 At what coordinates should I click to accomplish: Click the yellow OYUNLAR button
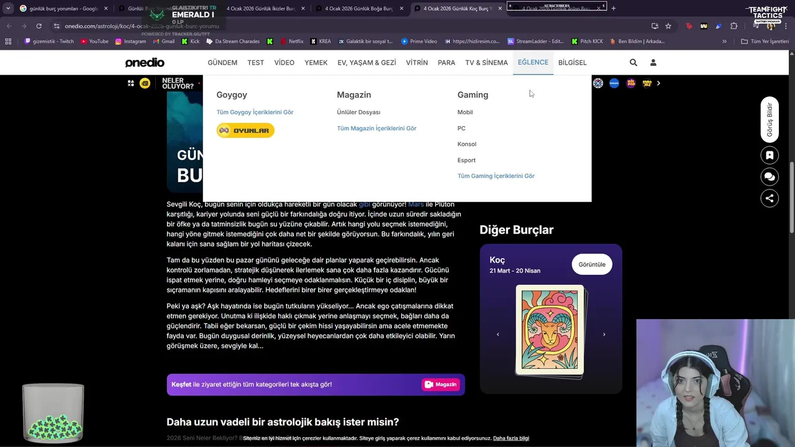point(245,130)
